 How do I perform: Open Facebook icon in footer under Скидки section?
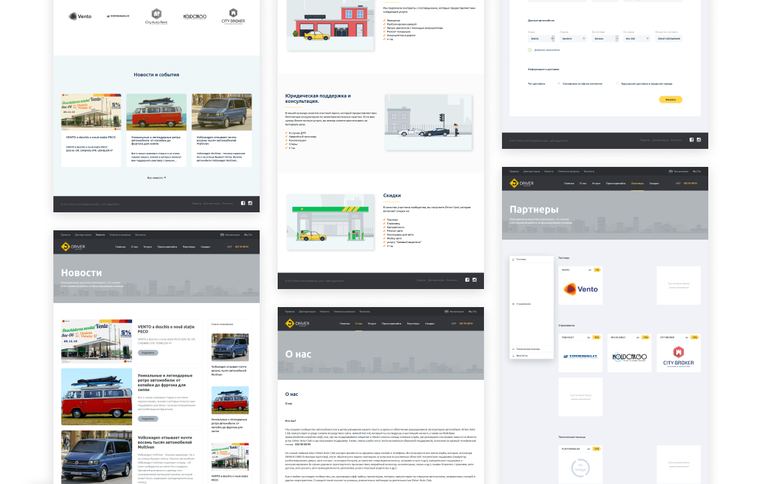pos(467,280)
